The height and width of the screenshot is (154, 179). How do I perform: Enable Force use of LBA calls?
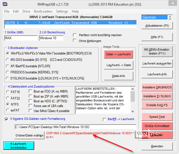pos(30,106)
